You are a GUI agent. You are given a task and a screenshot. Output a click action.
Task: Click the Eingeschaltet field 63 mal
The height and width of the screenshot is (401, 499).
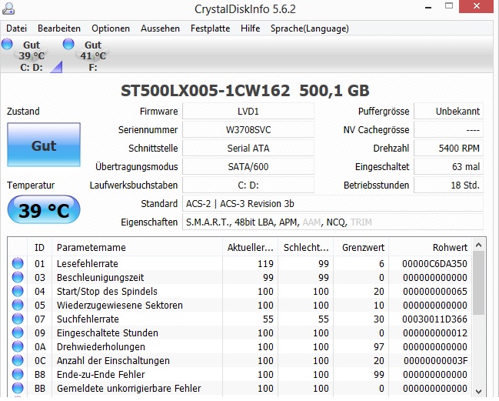(448, 166)
